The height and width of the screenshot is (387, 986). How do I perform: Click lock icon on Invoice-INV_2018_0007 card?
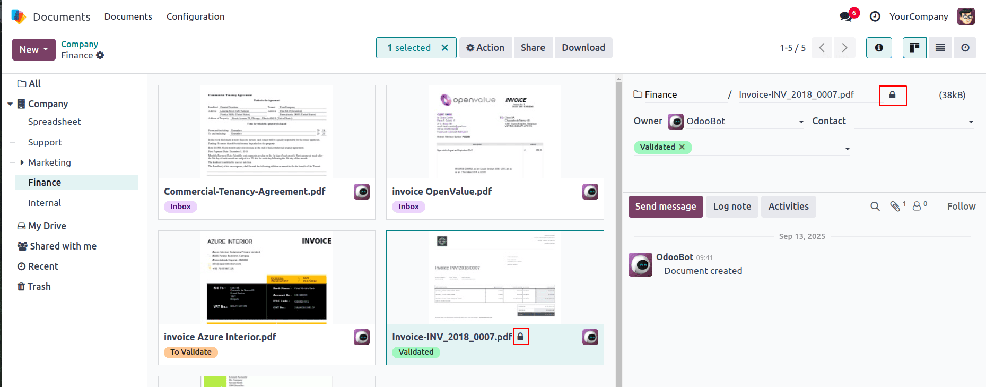pyautogui.click(x=521, y=337)
